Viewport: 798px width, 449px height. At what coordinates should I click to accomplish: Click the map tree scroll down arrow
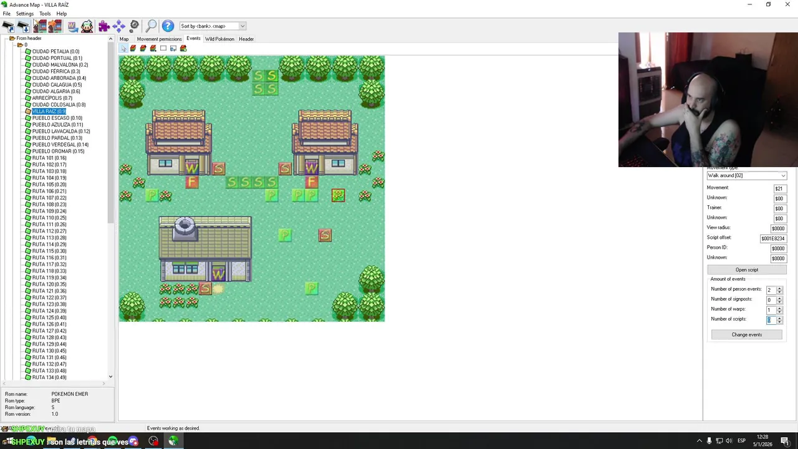point(111,377)
